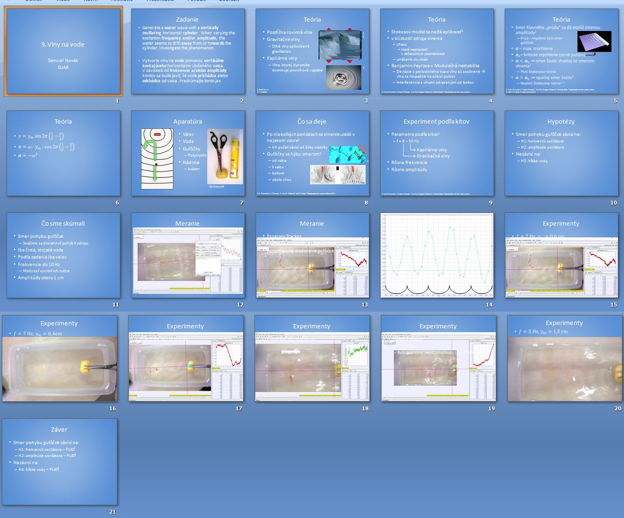Select slide 2 titled 'Zadanie'
This screenshot has height=518, width=624.
[188, 51]
